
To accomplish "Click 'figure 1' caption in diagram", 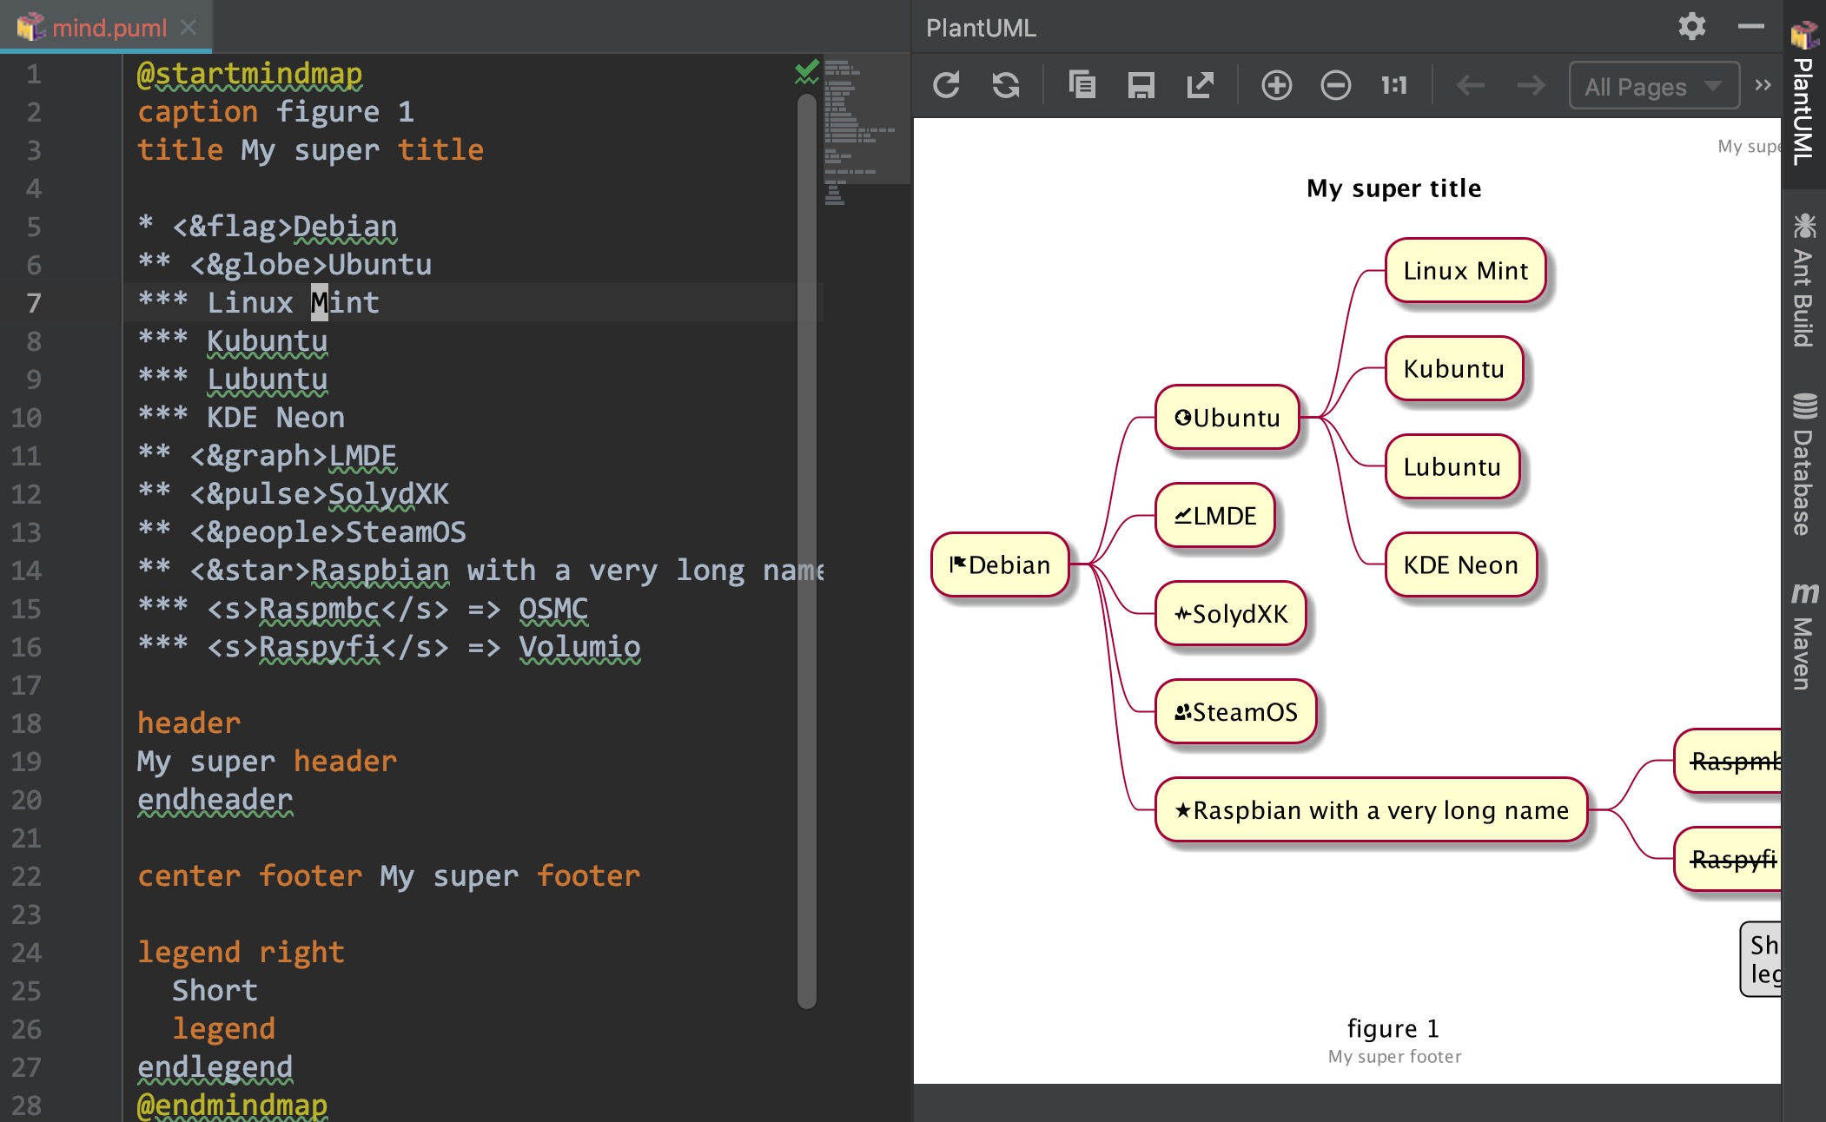I will [x=1393, y=1029].
